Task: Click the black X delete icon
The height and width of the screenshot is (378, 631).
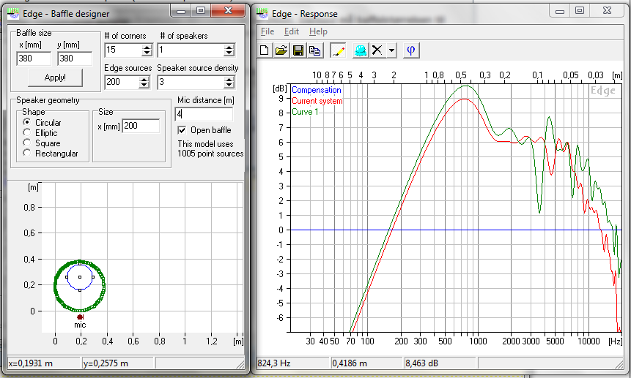Action: pyautogui.click(x=377, y=50)
